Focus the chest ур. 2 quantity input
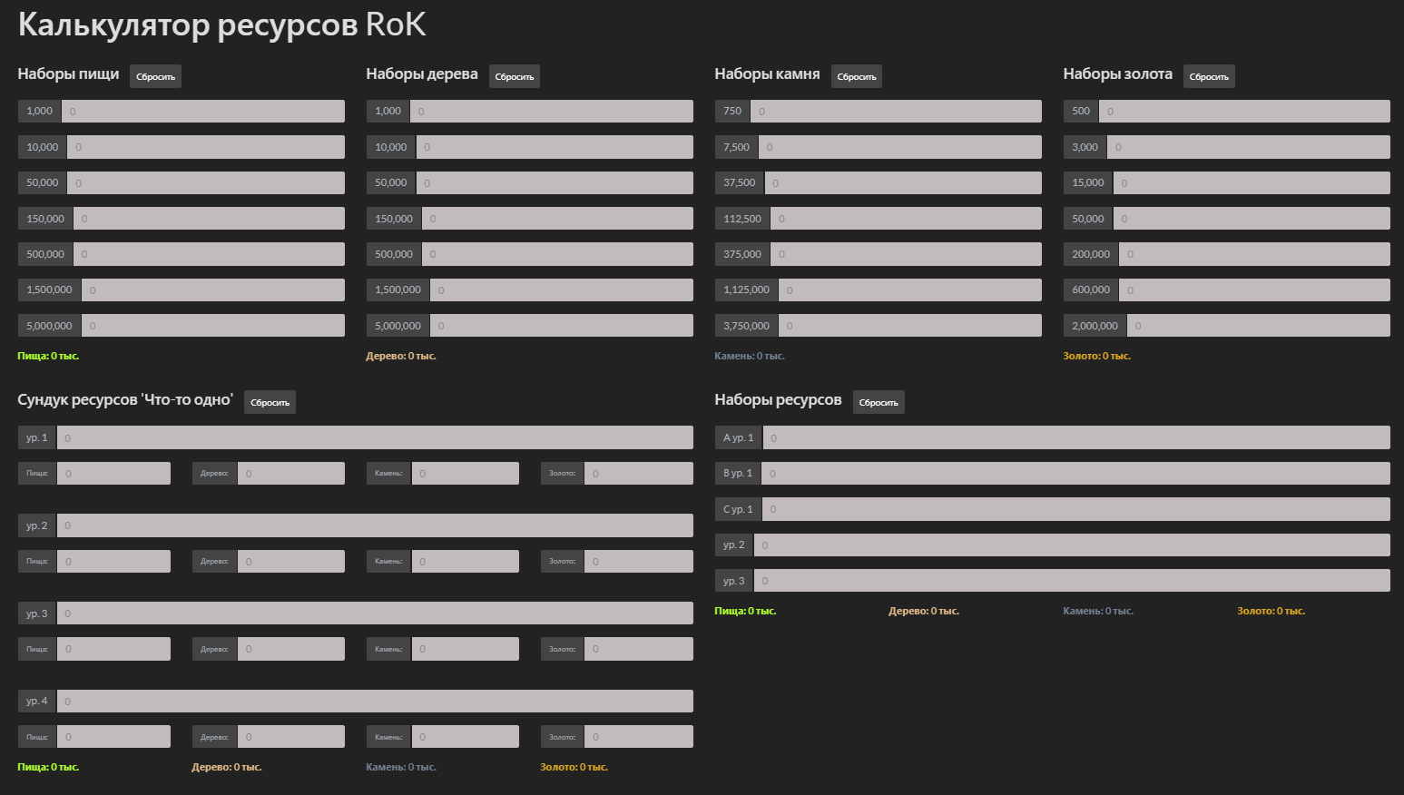Screen dimensions: 1404x795 (375, 525)
